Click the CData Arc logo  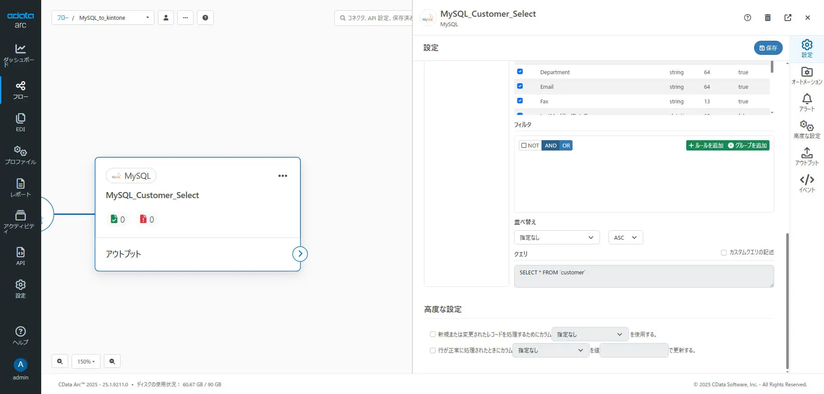click(20, 20)
